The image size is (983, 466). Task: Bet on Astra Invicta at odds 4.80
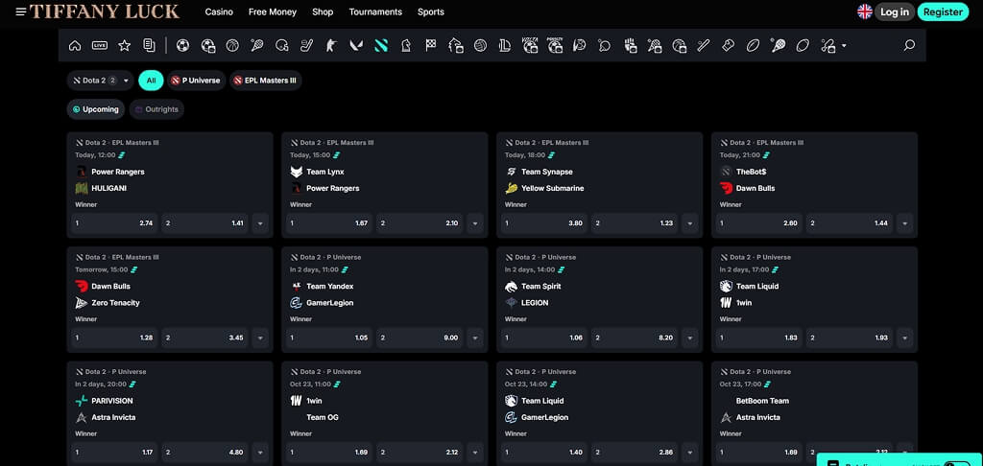click(x=205, y=453)
